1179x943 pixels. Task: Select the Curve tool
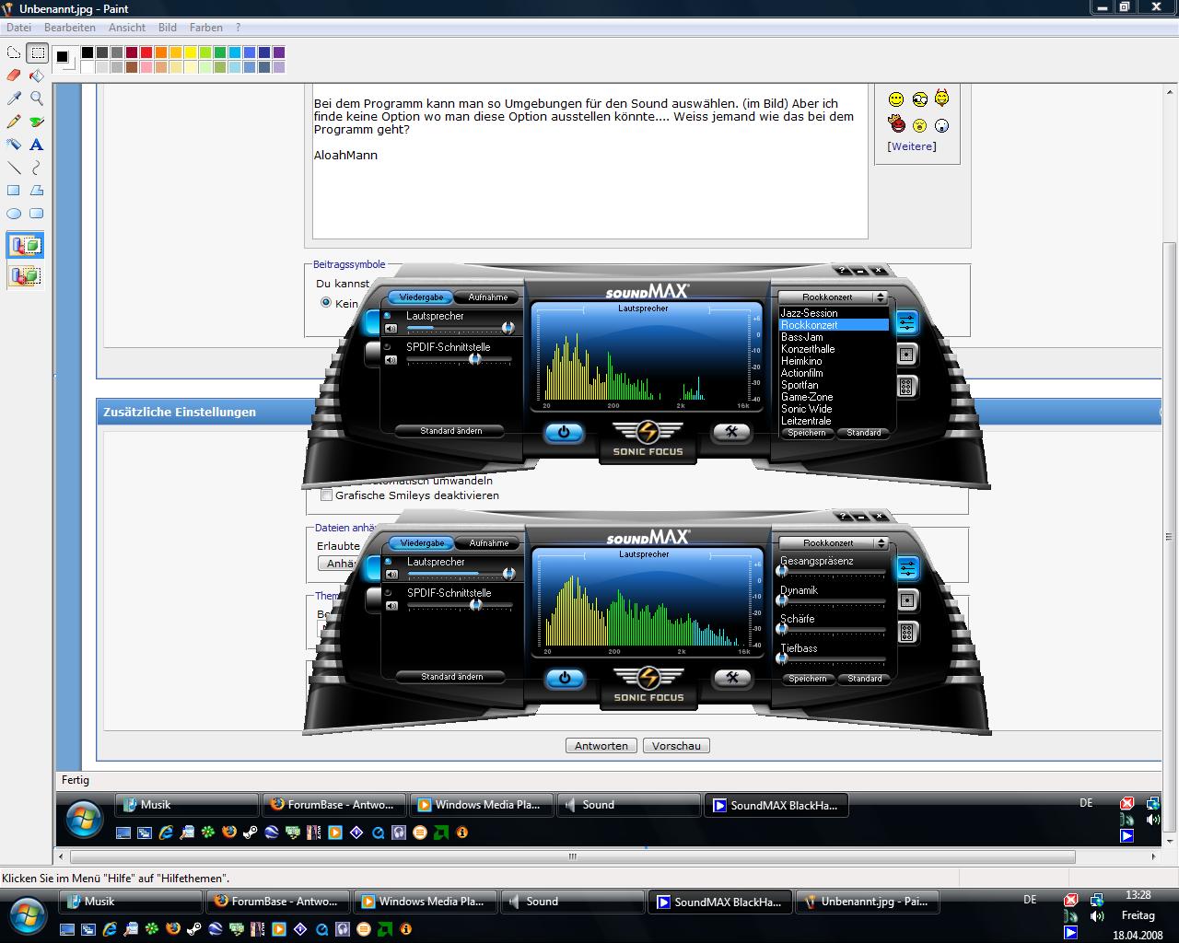tap(37, 168)
